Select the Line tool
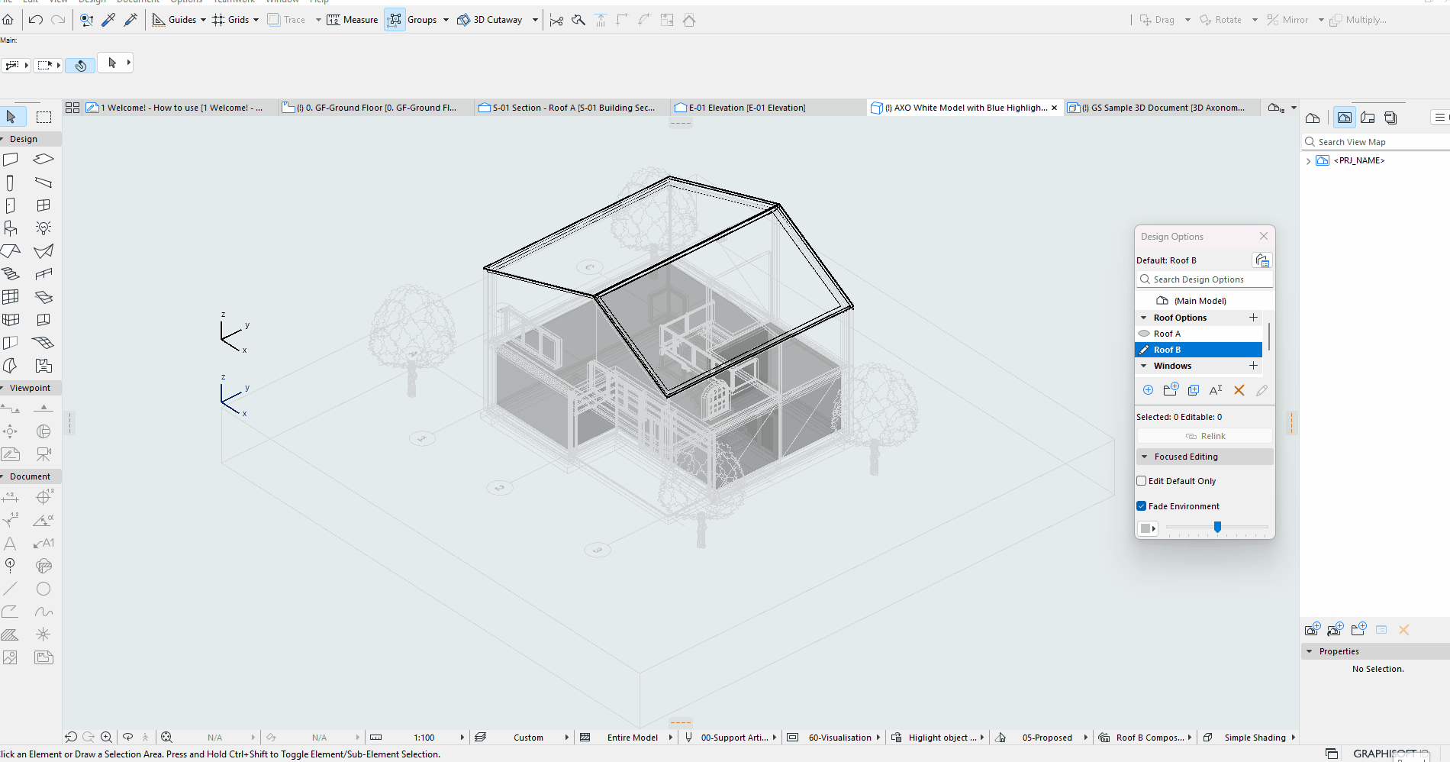 [x=11, y=589]
